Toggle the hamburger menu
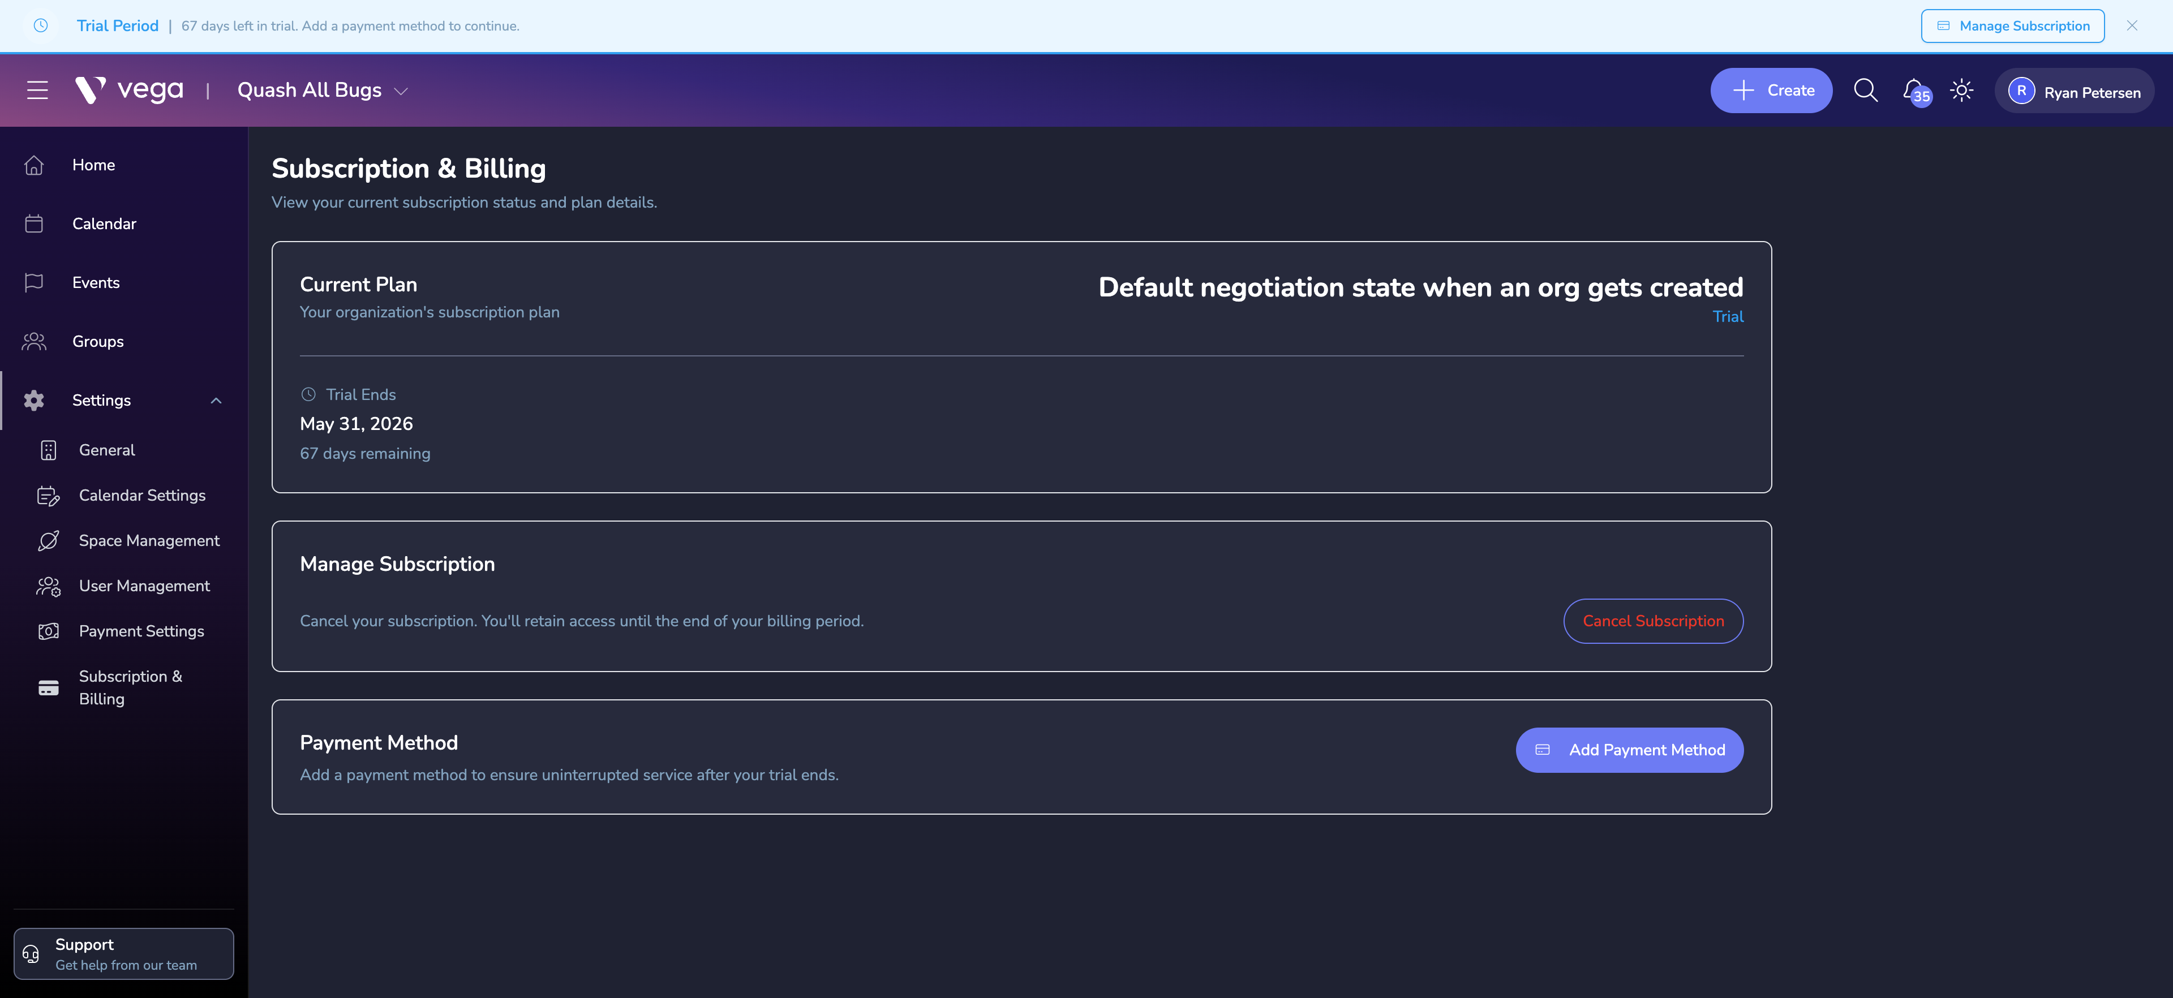 tap(37, 89)
